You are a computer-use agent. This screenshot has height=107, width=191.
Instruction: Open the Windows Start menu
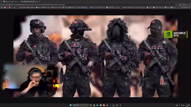(x=71, y=105)
